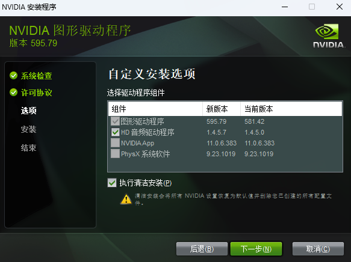Uncheck the HD 音频驱动程序 checkbox
This screenshot has height=262, width=351.
[x=115, y=132]
